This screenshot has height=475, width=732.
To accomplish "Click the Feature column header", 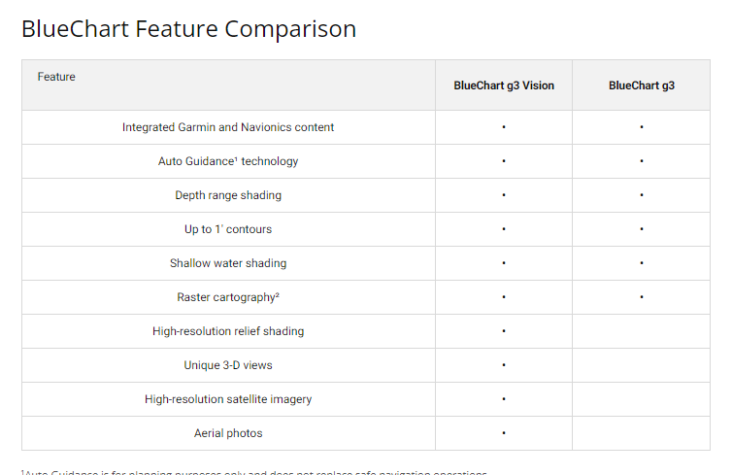I will pos(56,77).
